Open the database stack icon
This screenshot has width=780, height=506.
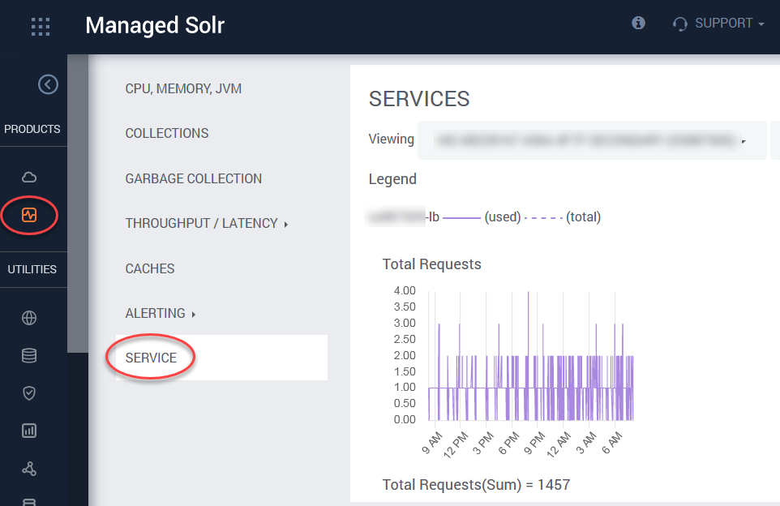(x=29, y=355)
